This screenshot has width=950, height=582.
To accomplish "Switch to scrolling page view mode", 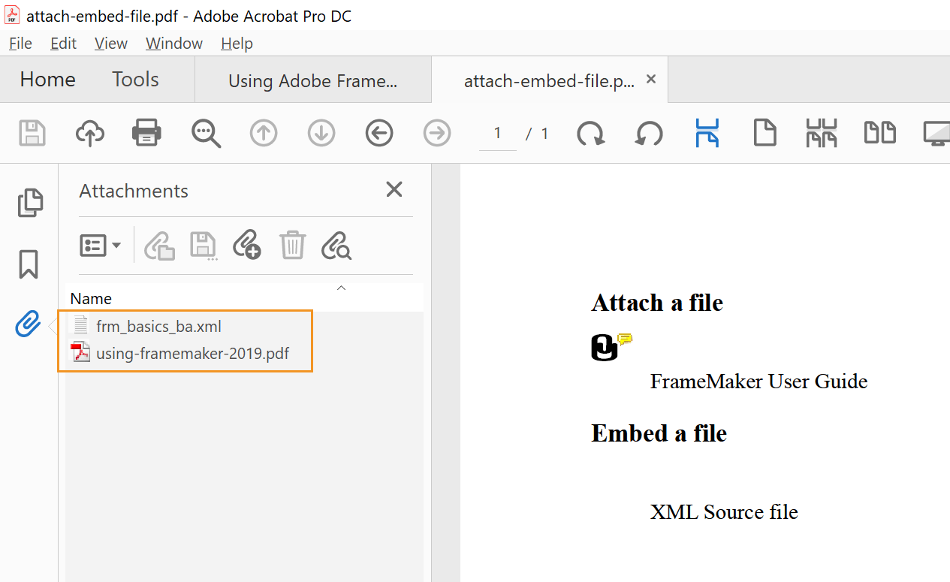I will coord(707,132).
